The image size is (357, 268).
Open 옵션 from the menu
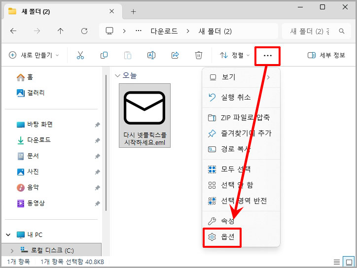(x=241, y=237)
